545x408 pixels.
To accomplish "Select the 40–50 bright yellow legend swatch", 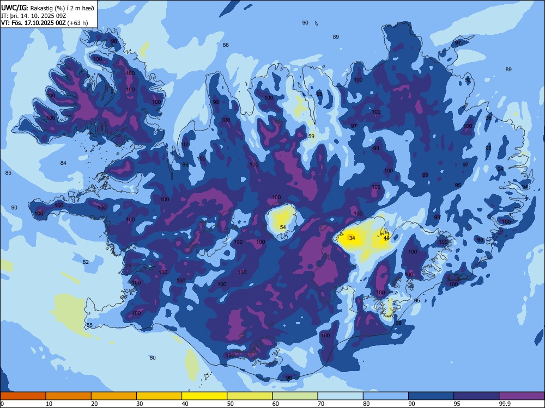I will click(x=204, y=396).
